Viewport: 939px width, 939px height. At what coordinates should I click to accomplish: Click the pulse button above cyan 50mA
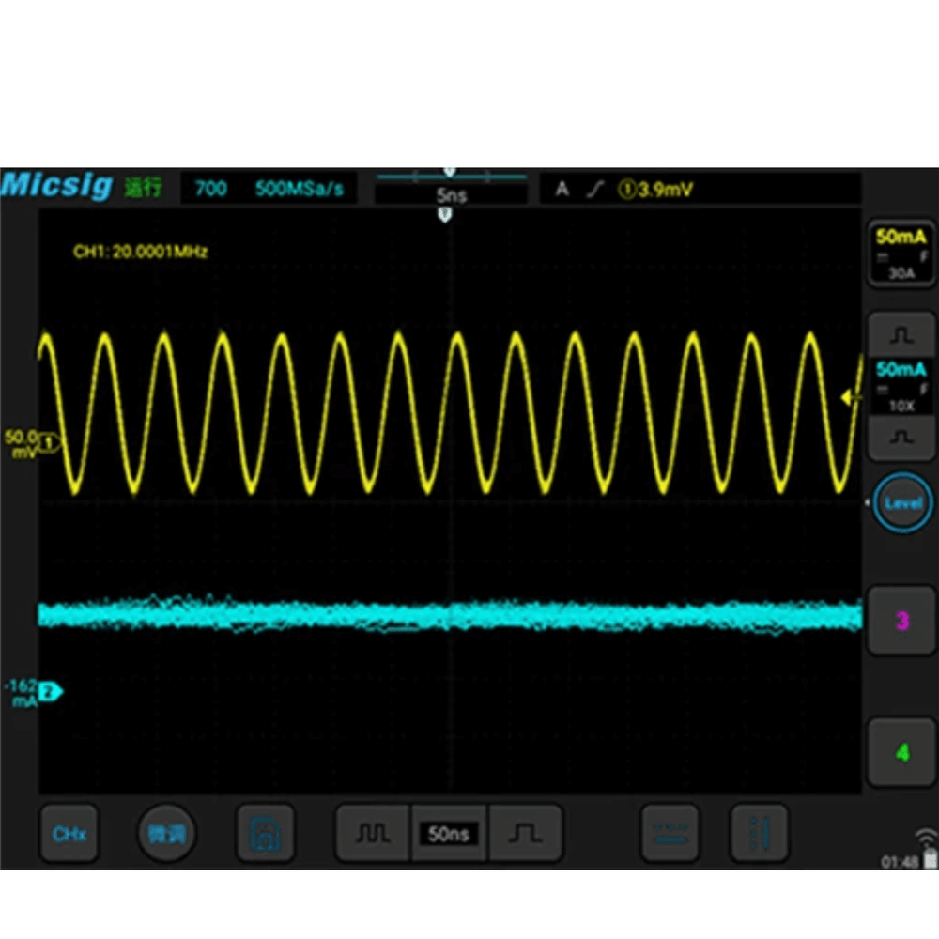(901, 333)
